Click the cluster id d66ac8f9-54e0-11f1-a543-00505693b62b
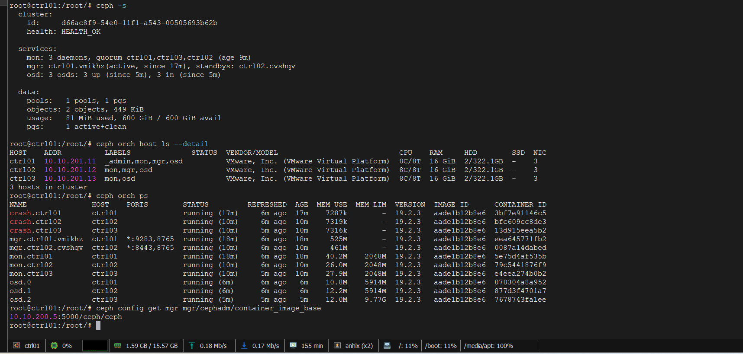 [x=139, y=23]
